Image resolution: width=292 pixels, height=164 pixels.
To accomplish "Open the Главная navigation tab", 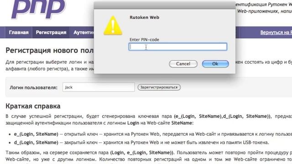I will (19, 32).
